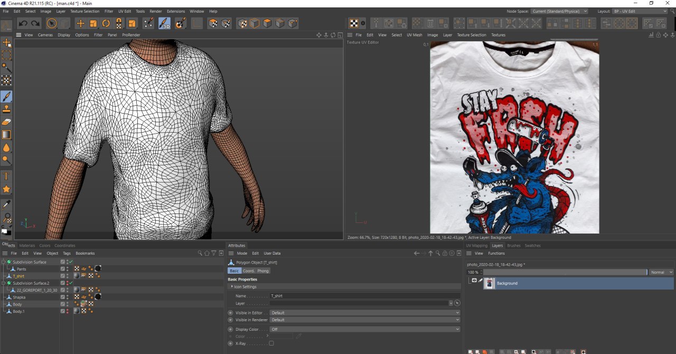Select the Live Selection tool in the top toolbar
Viewport: 676px width, 354px height.
pos(52,23)
